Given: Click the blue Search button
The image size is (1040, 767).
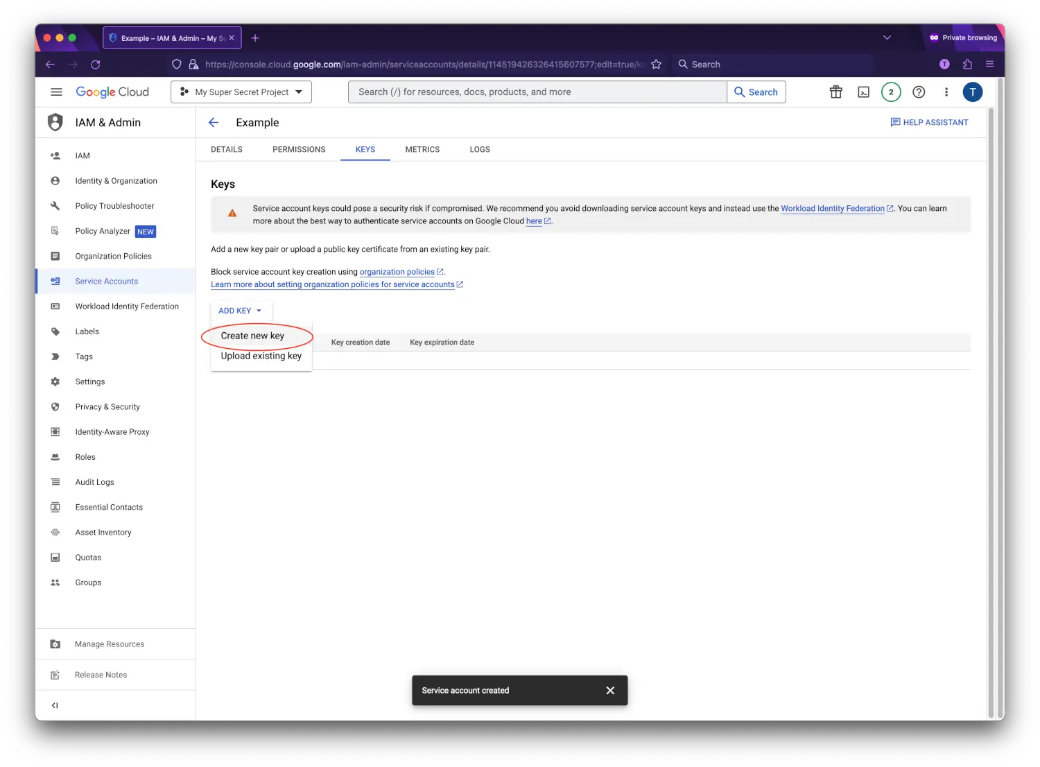Looking at the screenshot, I should (x=756, y=92).
